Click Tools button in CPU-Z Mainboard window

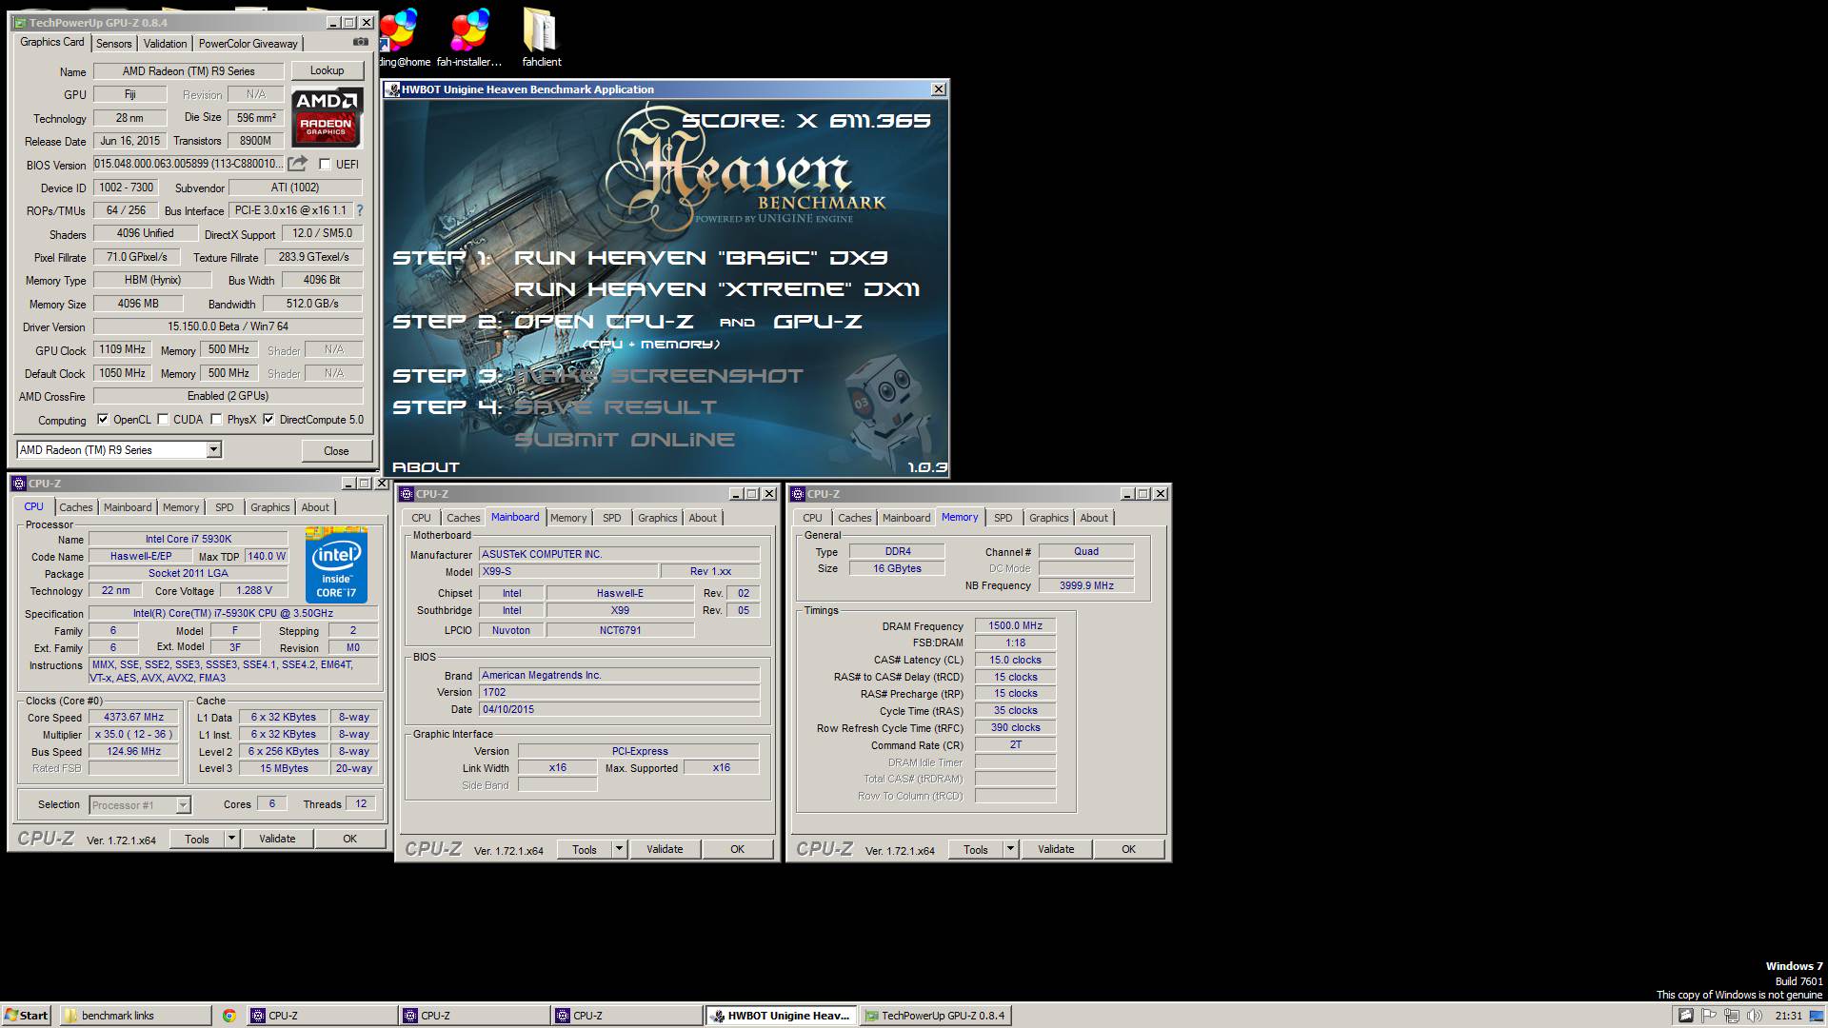tap(585, 849)
